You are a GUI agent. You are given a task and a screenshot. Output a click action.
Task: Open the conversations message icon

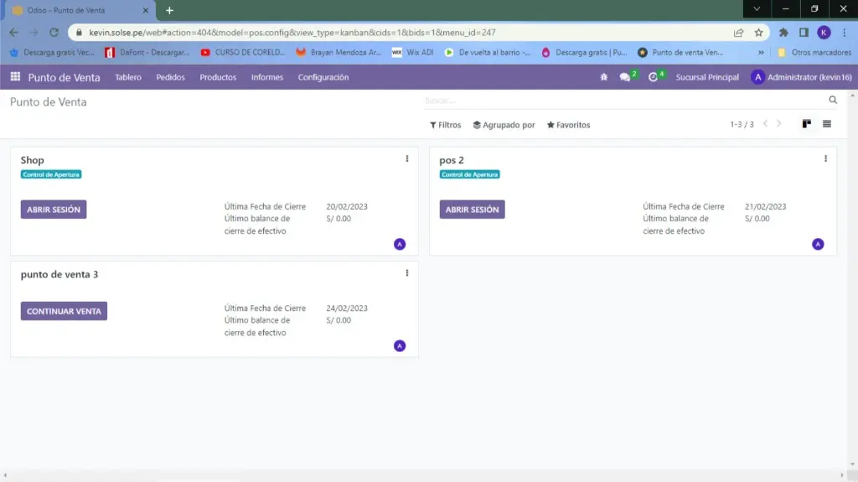point(625,77)
